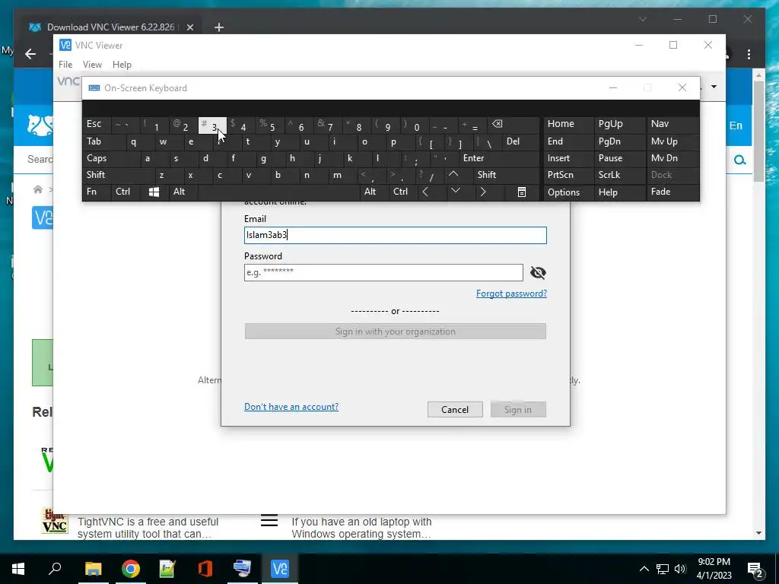Click the website home breadcrumb icon
The image size is (779, 584).
pyautogui.click(x=38, y=189)
